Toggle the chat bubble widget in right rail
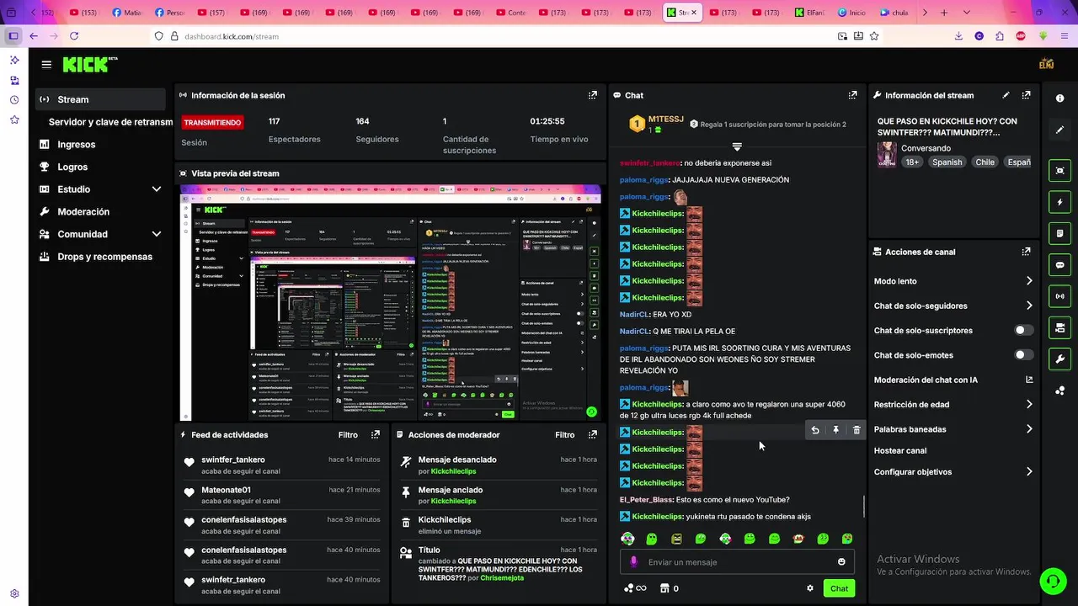Image resolution: width=1078 pixels, height=606 pixels. click(1060, 264)
